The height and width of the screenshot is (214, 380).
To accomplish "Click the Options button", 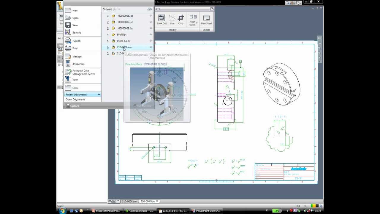I will pos(73,106).
